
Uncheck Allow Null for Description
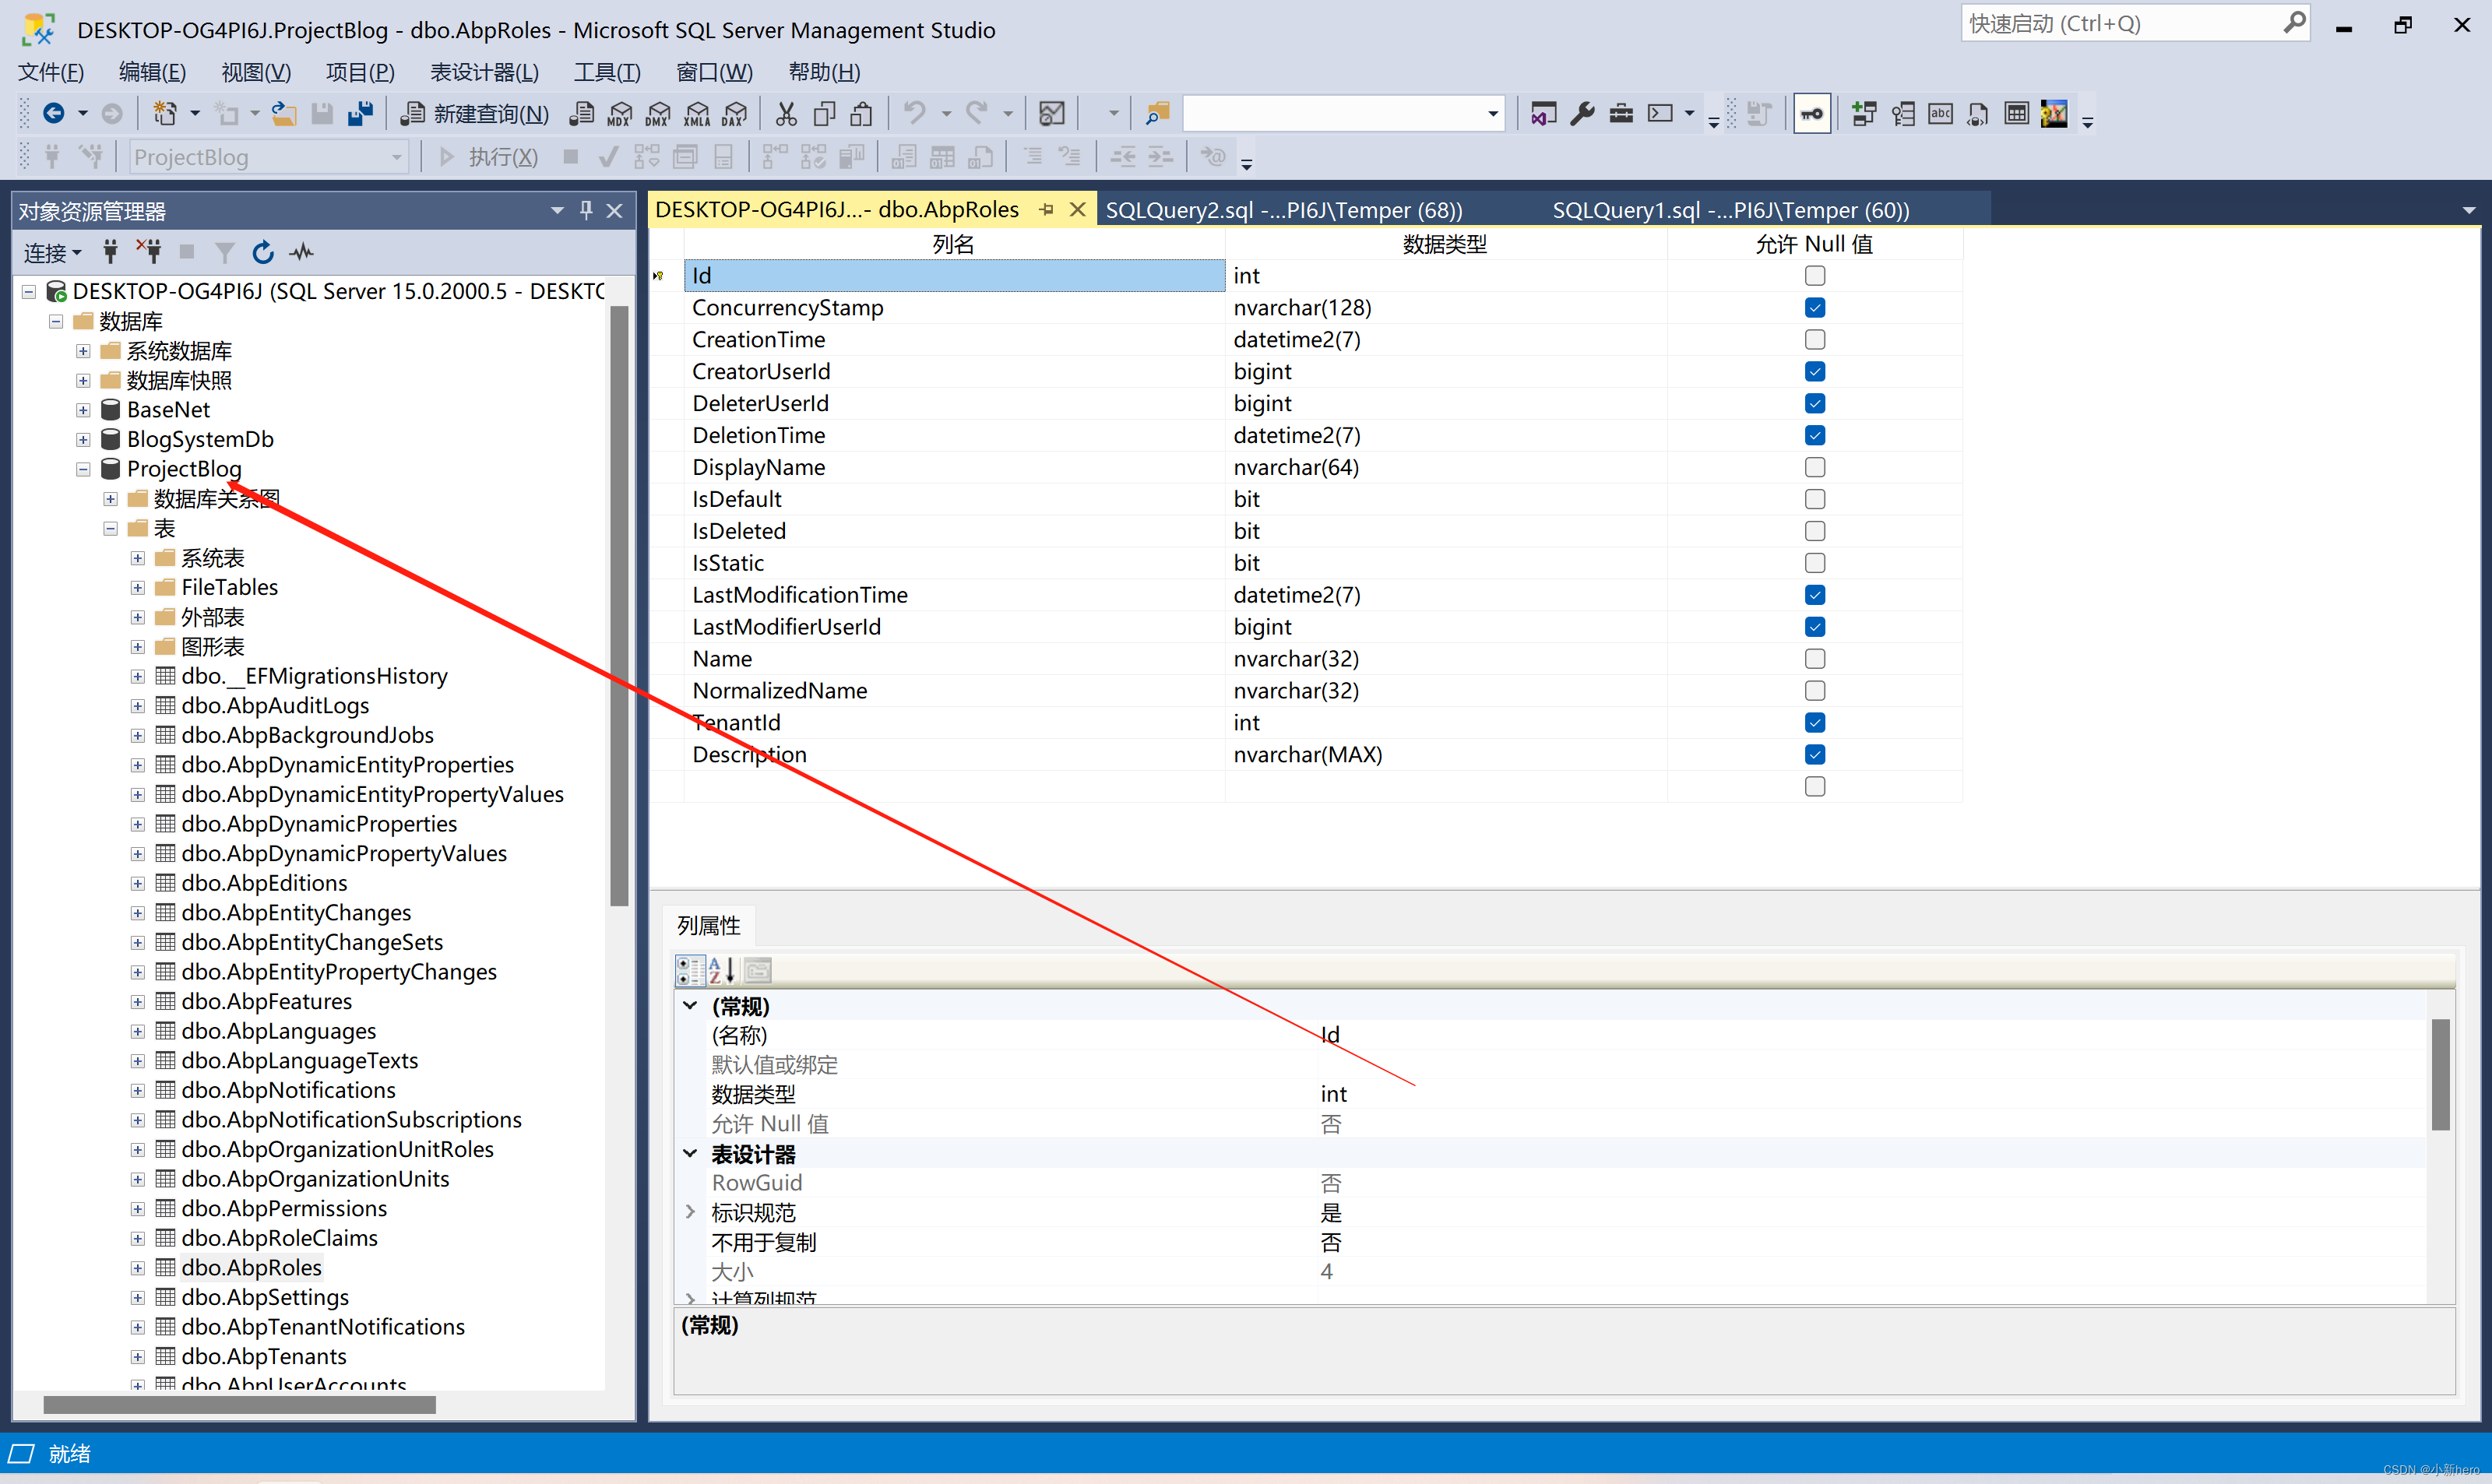(1815, 755)
